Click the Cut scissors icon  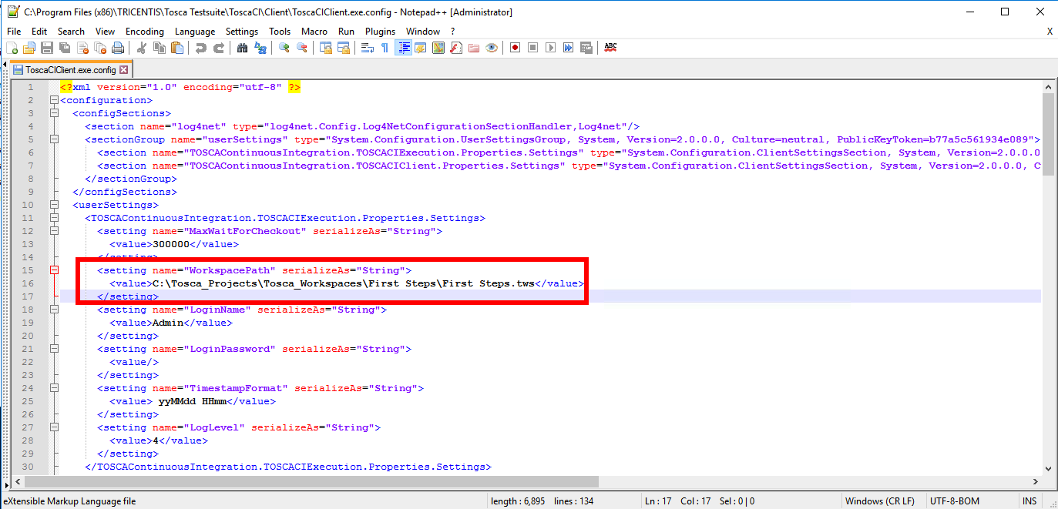[x=142, y=48]
